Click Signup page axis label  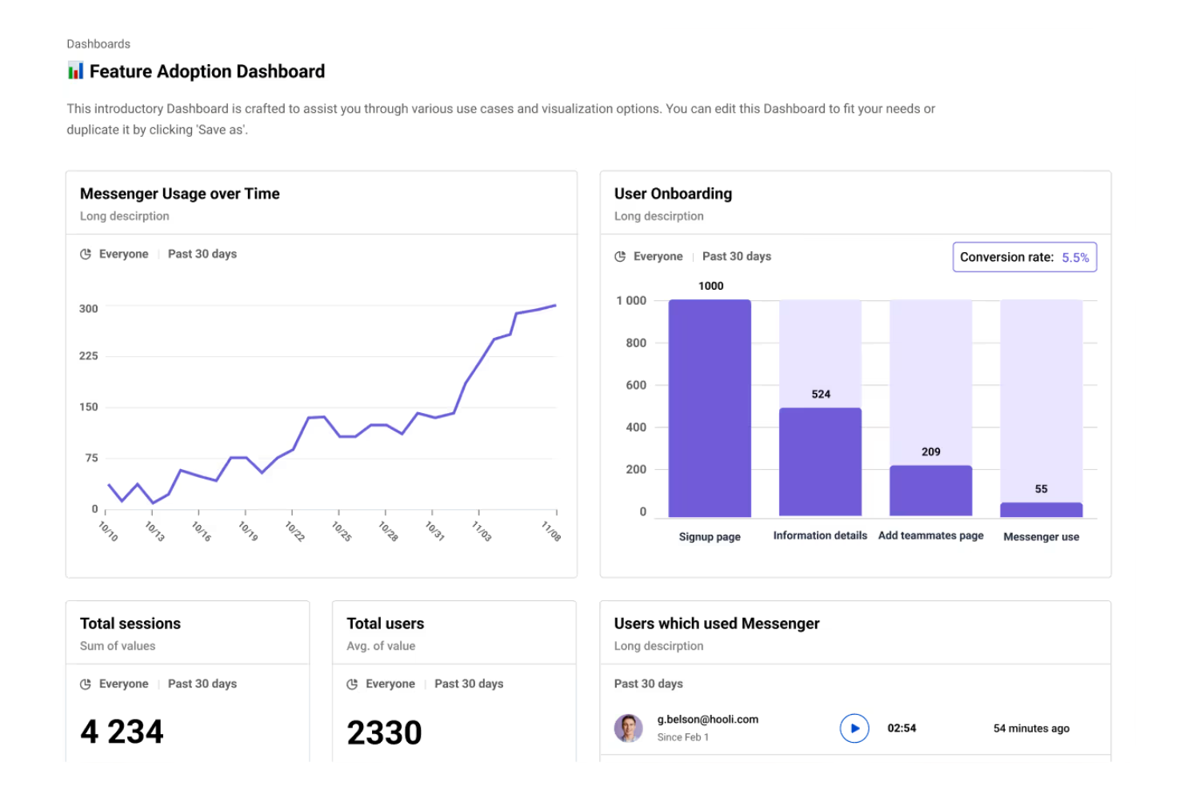[x=710, y=537]
